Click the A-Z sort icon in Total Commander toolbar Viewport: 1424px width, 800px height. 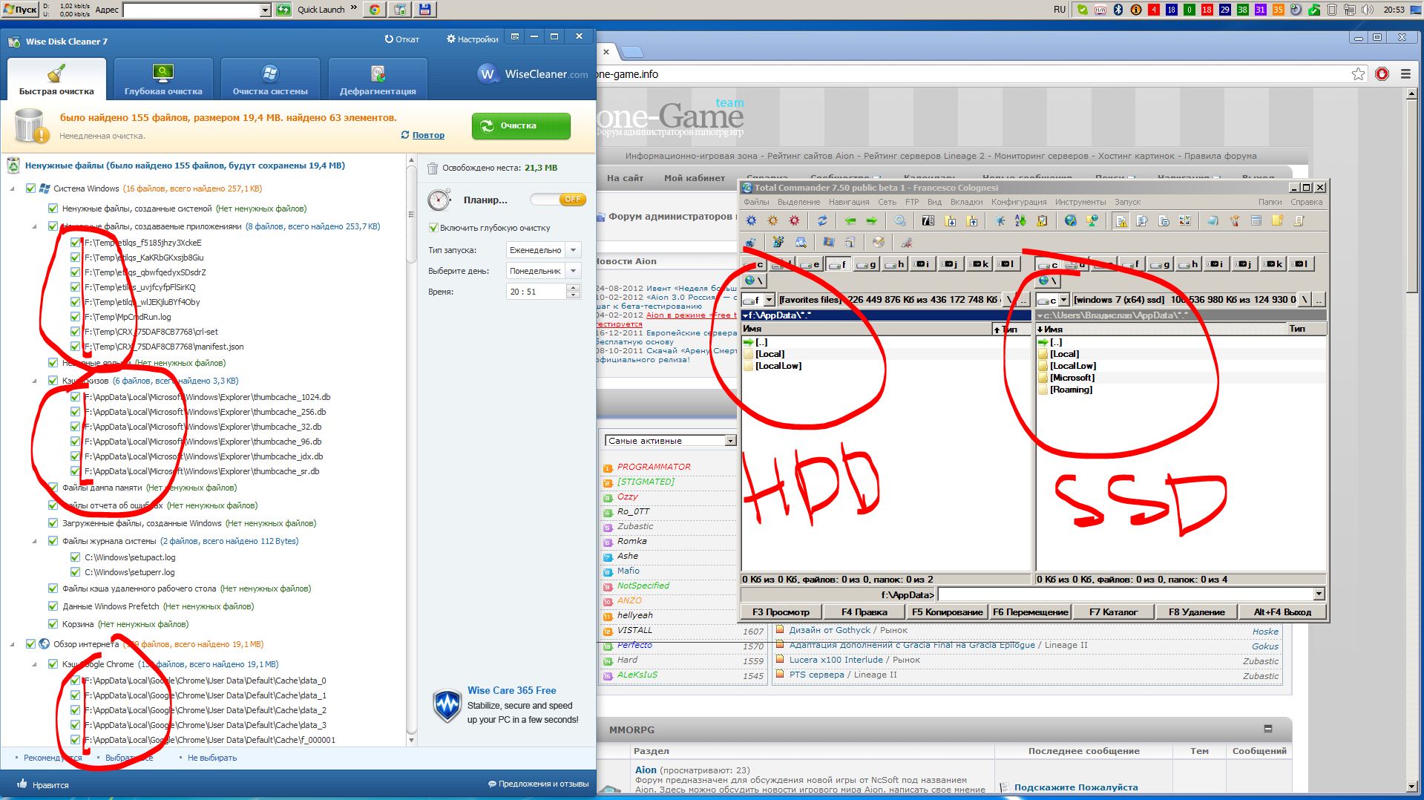pyautogui.click(x=1021, y=220)
